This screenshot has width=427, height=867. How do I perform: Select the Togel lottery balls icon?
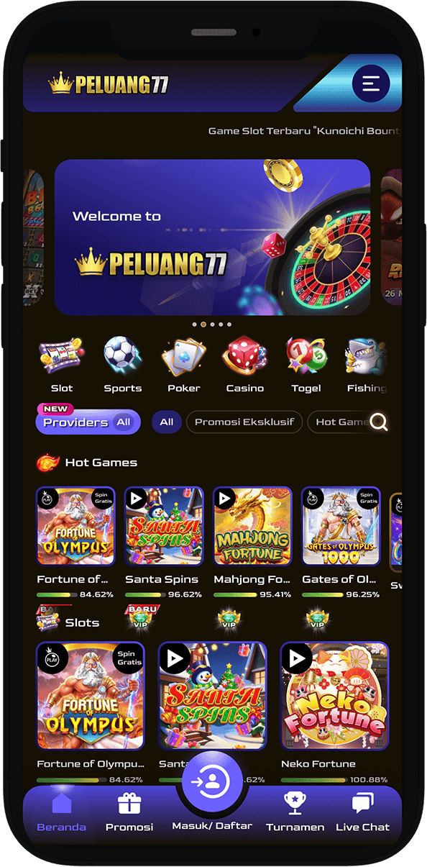[x=306, y=356]
